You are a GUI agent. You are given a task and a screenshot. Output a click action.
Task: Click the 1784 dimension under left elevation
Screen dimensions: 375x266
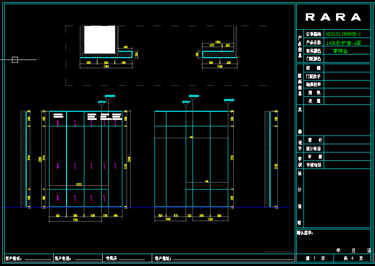click(x=75, y=220)
